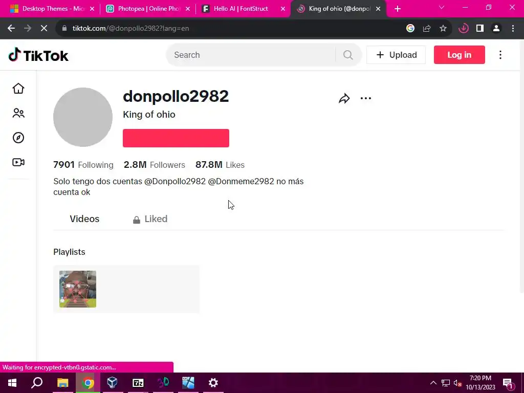Image resolution: width=524 pixels, height=393 pixels.
Task: Open the Google account icon in address bar
Action: point(410,29)
